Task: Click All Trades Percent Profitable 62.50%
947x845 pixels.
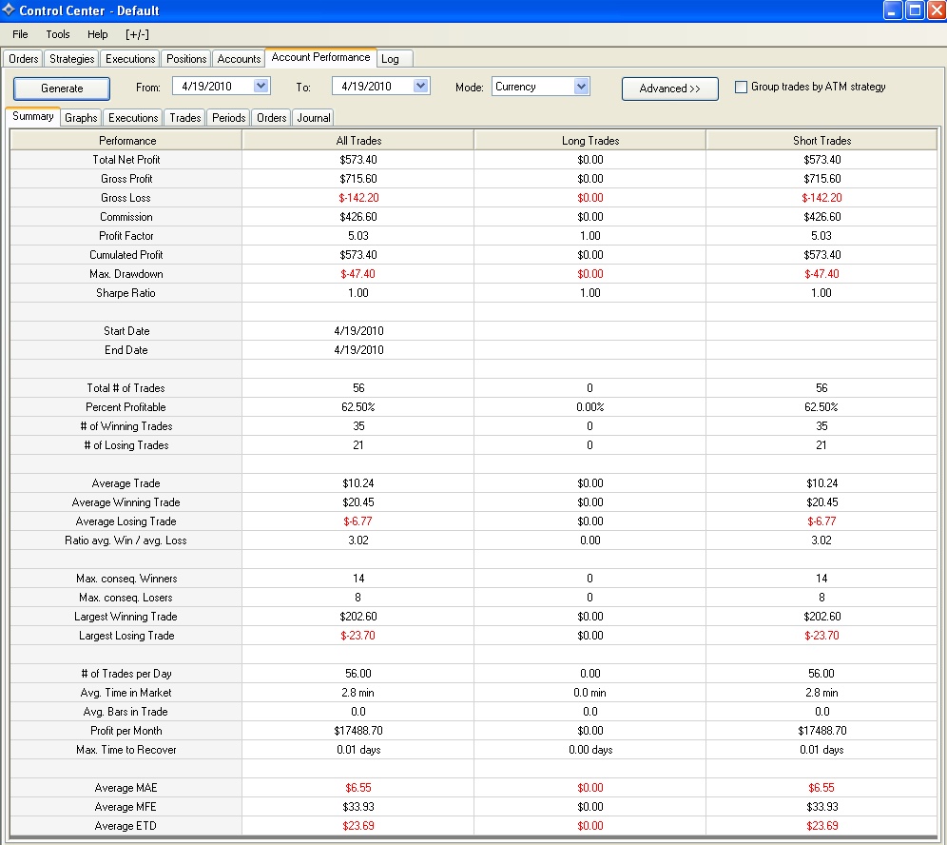Action: [358, 407]
